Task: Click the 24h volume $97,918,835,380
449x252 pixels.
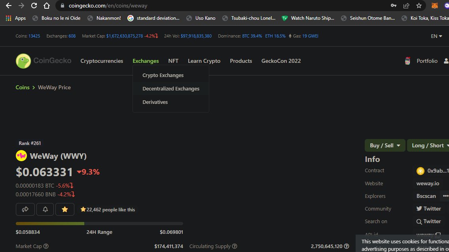Action: [x=196, y=36]
